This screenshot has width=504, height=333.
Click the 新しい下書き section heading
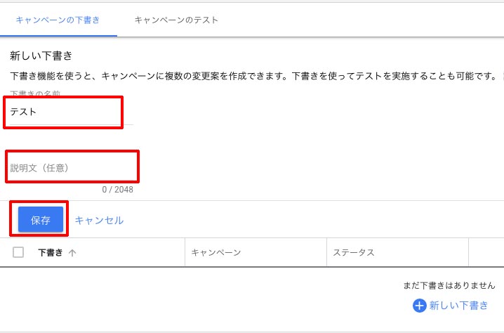coord(41,56)
